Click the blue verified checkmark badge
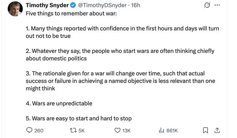This screenshot has height=138, width=237. 73,5
